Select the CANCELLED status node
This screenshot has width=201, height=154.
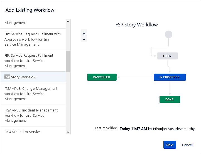(102, 77)
